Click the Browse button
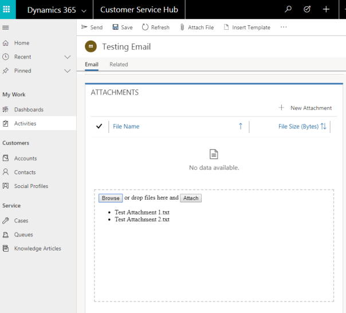This screenshot has width=346, height=313. tap(111, 198)
